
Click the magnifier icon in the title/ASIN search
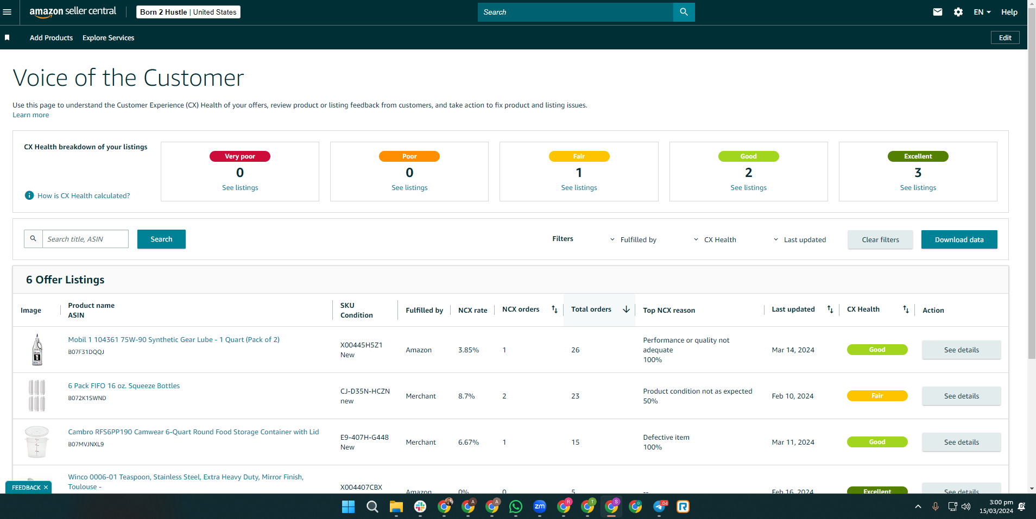coord(33,239)
